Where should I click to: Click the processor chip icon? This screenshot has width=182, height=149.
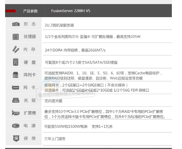click(16, 37)
